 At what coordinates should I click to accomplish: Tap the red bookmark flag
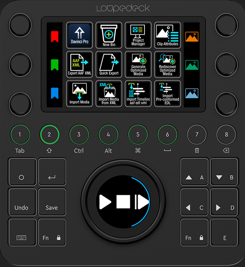(55, 37)
